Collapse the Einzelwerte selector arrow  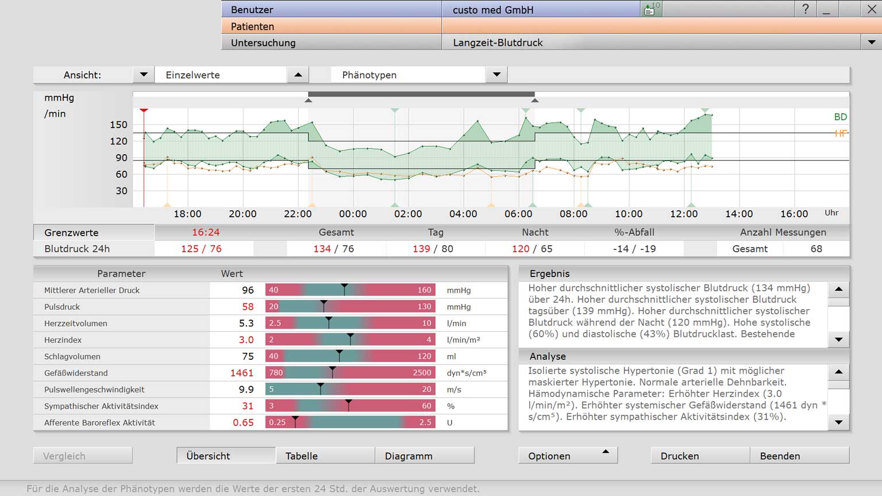(298, 75)
